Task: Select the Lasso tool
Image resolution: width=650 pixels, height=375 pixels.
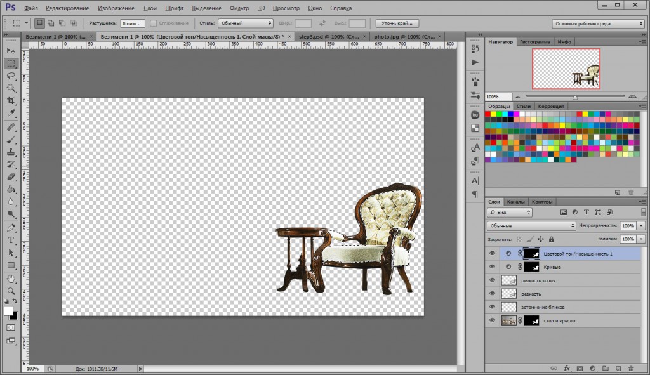Action: coord(11,76)
